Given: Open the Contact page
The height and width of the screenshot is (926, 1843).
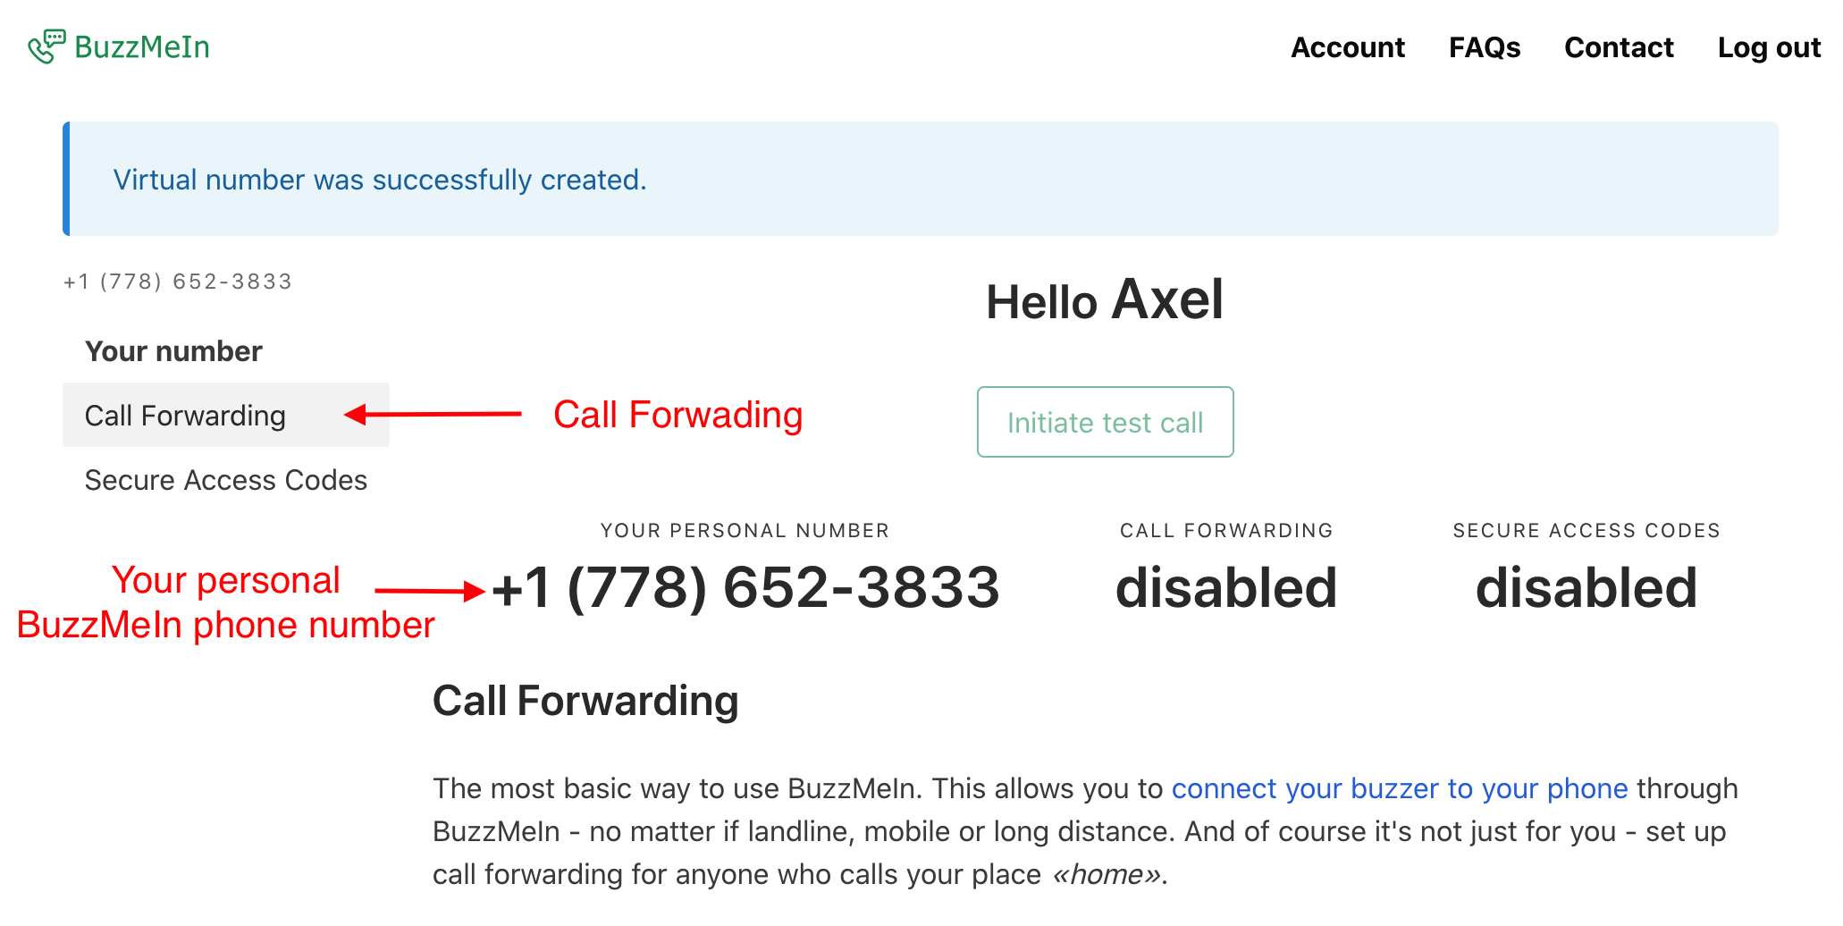Looking at the screenshot, I should pos(1618,47).
